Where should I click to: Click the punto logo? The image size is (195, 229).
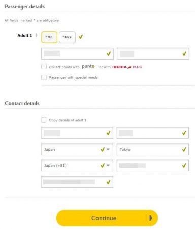pos(88,66)
